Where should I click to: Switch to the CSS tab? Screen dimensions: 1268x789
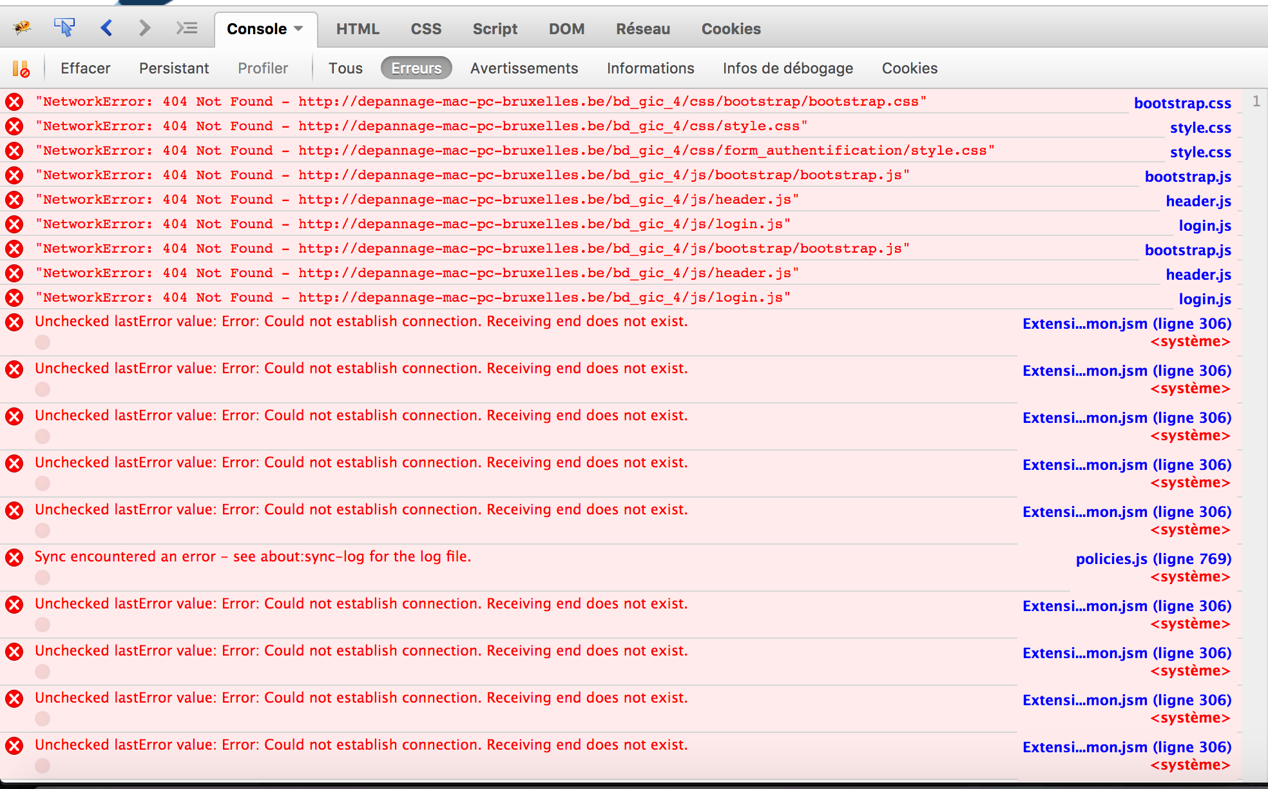[426, 29]
